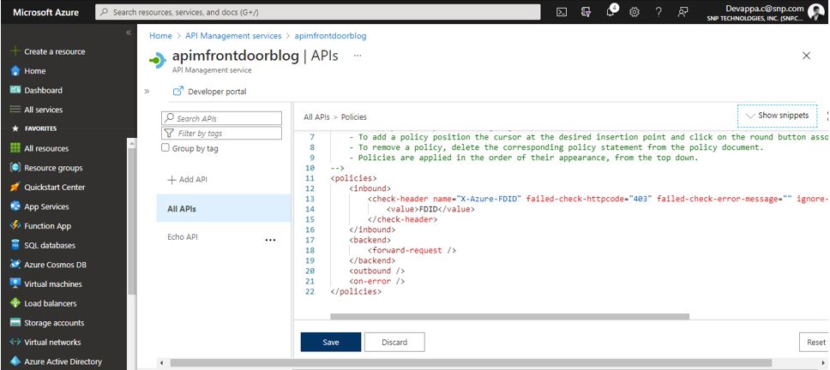Click the Azure Cosmos DB icon

[15, 265]
